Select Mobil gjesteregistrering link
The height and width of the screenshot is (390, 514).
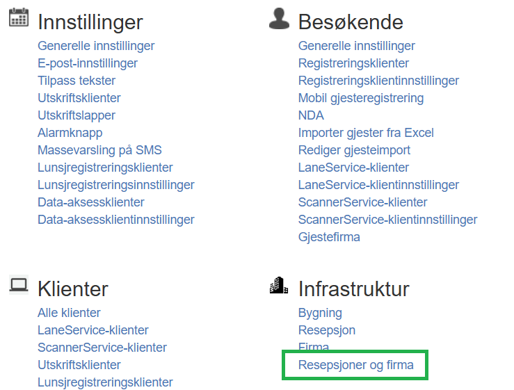click(361, 98)
